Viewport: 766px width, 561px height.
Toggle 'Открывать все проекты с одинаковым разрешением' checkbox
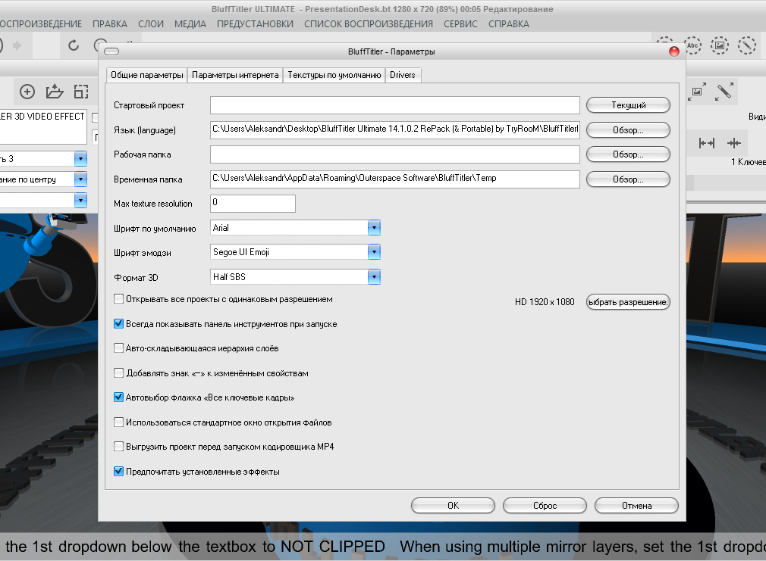pos(119,298)
